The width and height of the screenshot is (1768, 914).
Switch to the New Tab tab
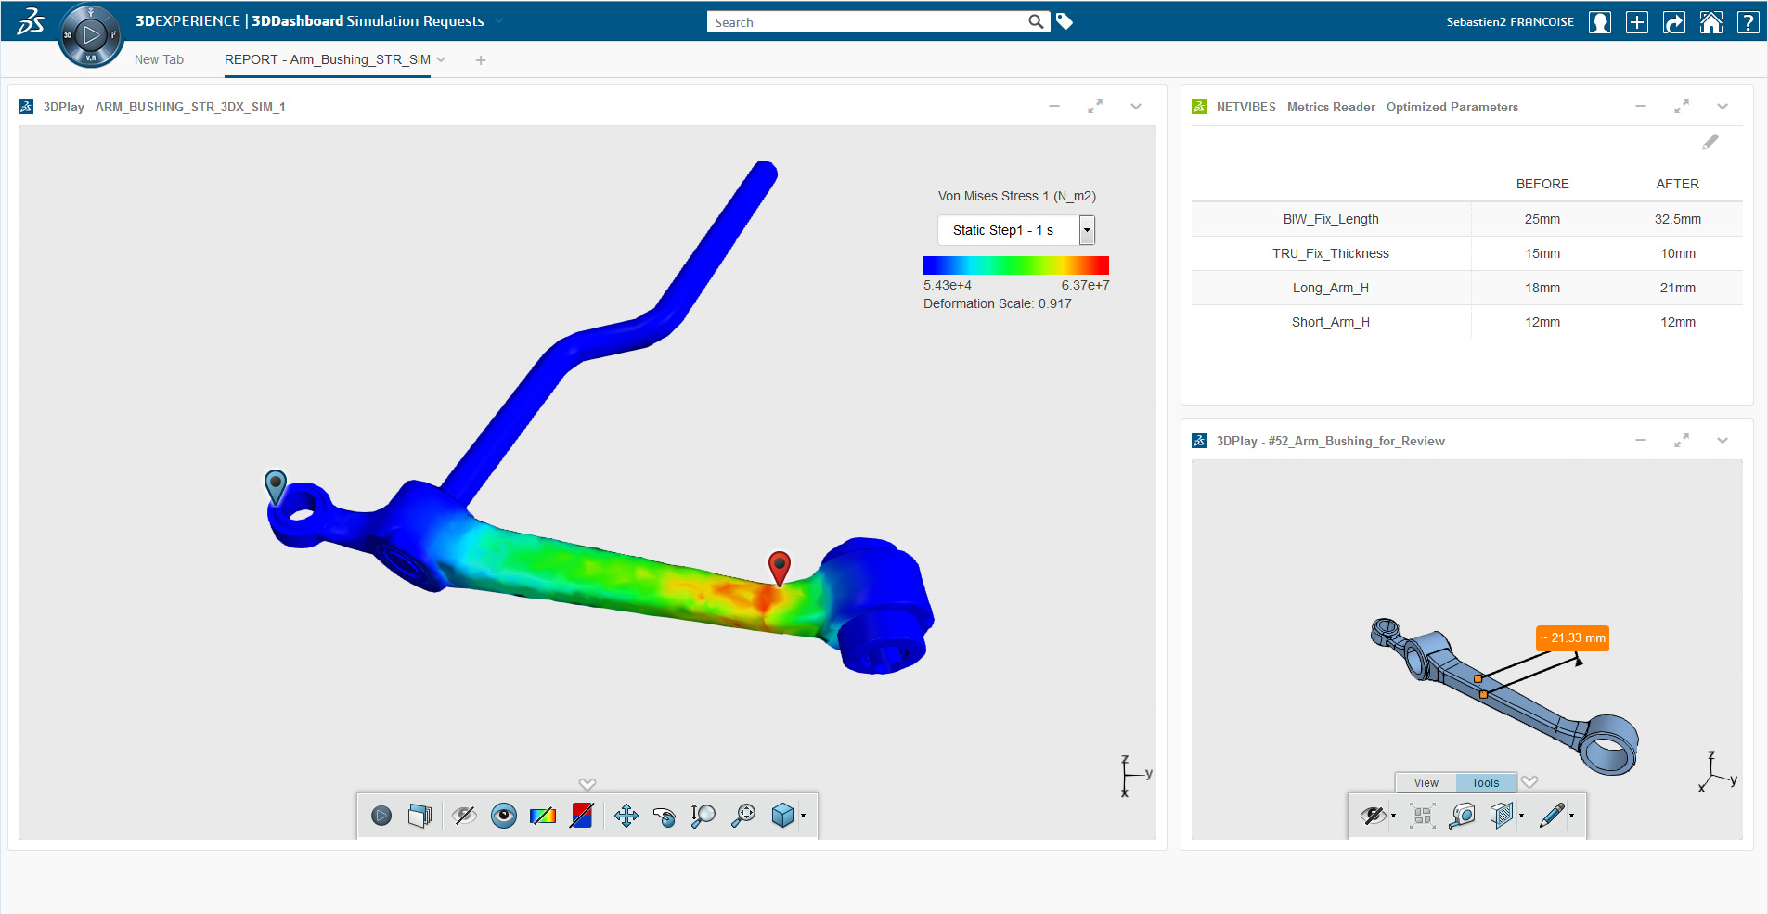[x=159, y=59]
